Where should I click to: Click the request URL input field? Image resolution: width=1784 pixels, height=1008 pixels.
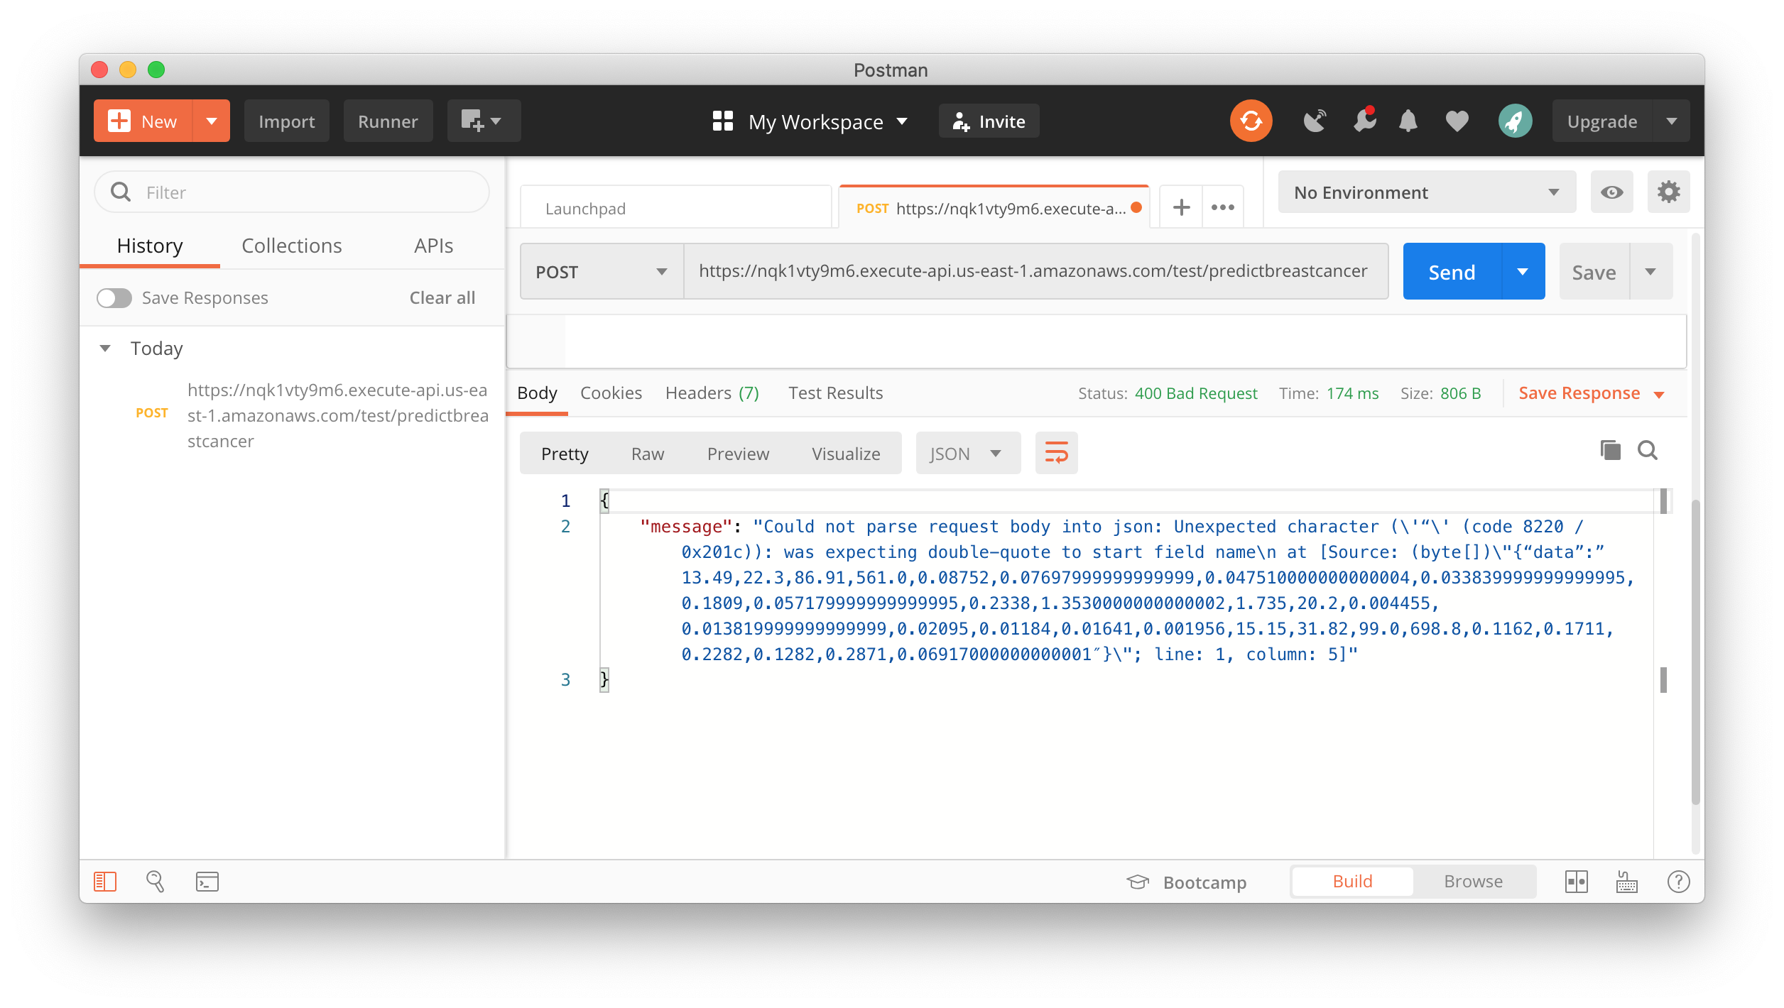1035,271
